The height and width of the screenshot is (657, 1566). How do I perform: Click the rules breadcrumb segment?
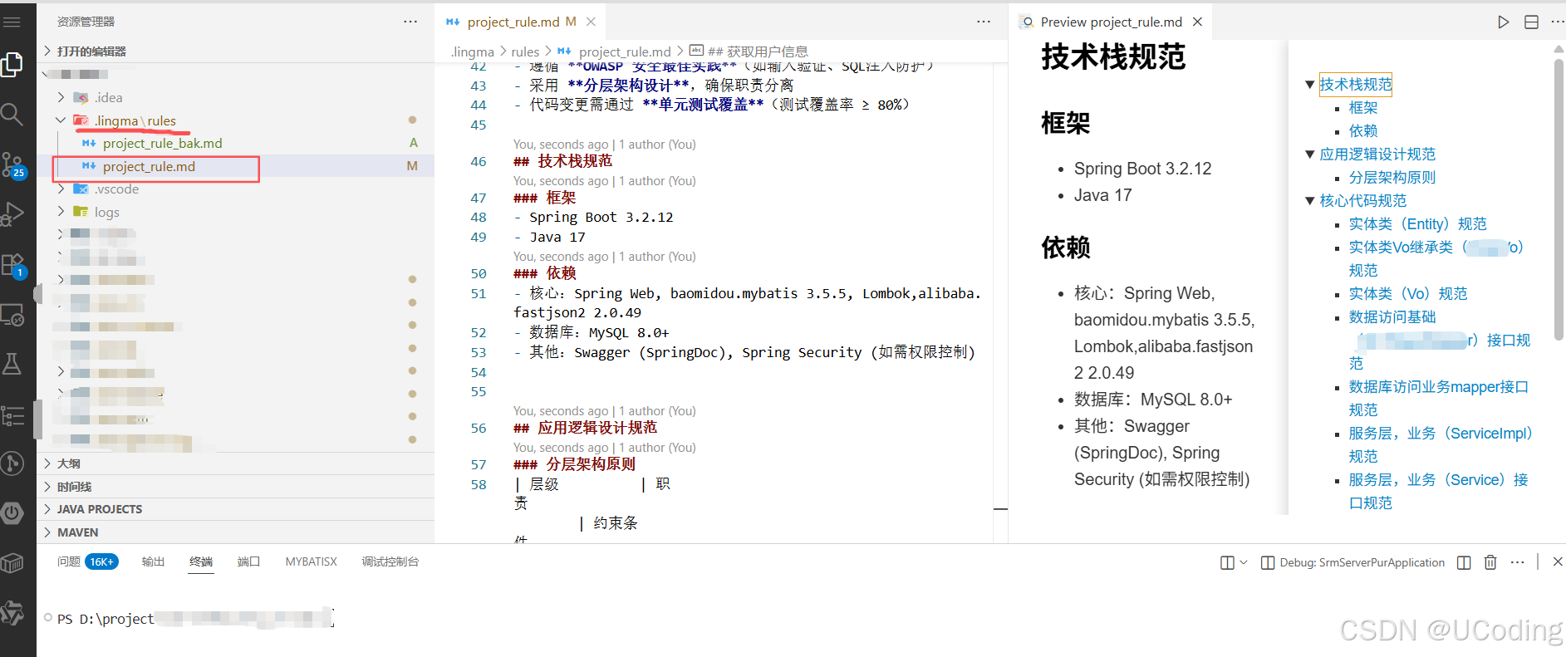(525, 51)
